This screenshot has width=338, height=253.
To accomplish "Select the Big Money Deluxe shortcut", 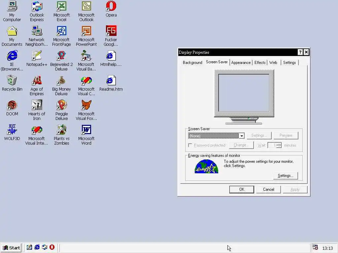I will tap(61, 85).
